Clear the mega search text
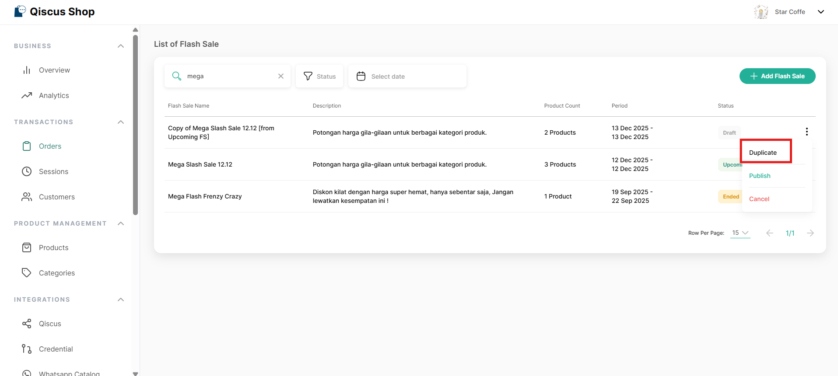The width and height of the screenshot is (838, 376). (x=281, y=76)
